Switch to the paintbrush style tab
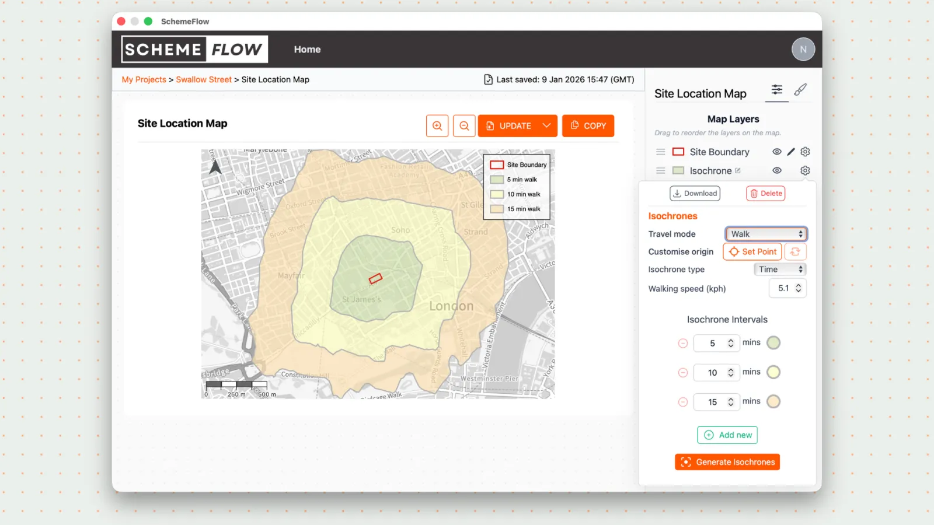Screen dimensions: 934x525 coord(800,90)
